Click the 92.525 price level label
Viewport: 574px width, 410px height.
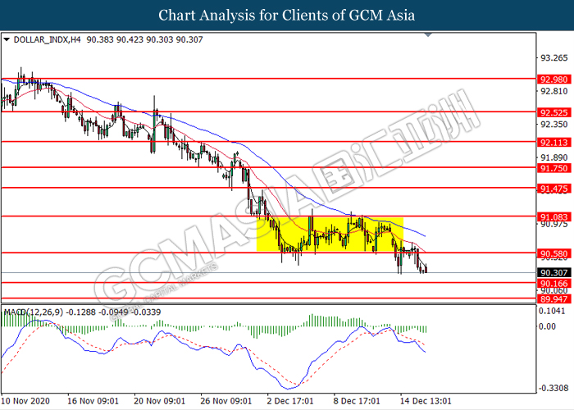pos(553,112)
